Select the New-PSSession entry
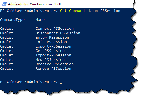Image resolution: width=142 pixels, height=100 pixels. pyautogui.click(x=50, y=60)
